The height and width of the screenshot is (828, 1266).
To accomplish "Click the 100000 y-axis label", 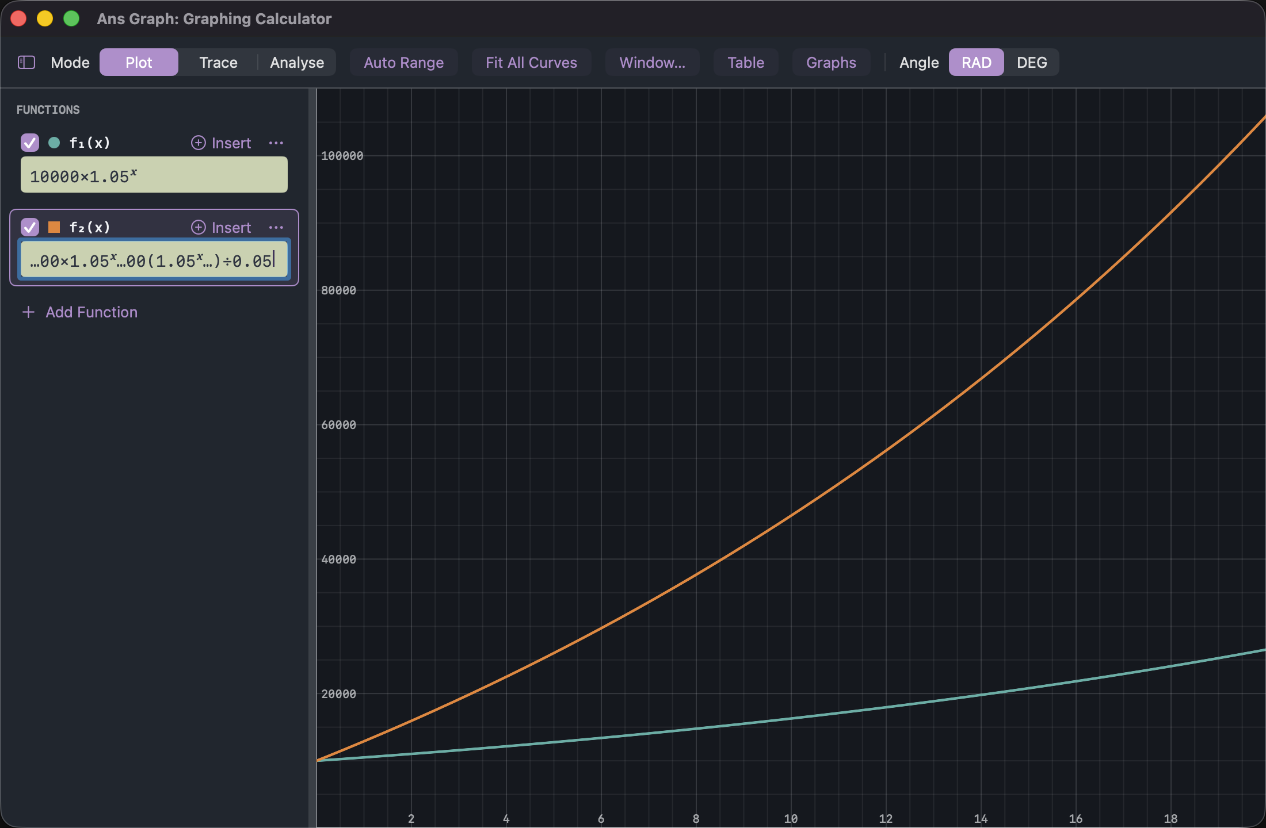I will point(342,156).
